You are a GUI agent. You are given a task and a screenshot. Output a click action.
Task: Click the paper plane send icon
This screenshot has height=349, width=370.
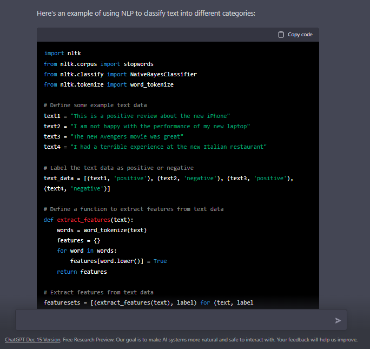point(338,320)
